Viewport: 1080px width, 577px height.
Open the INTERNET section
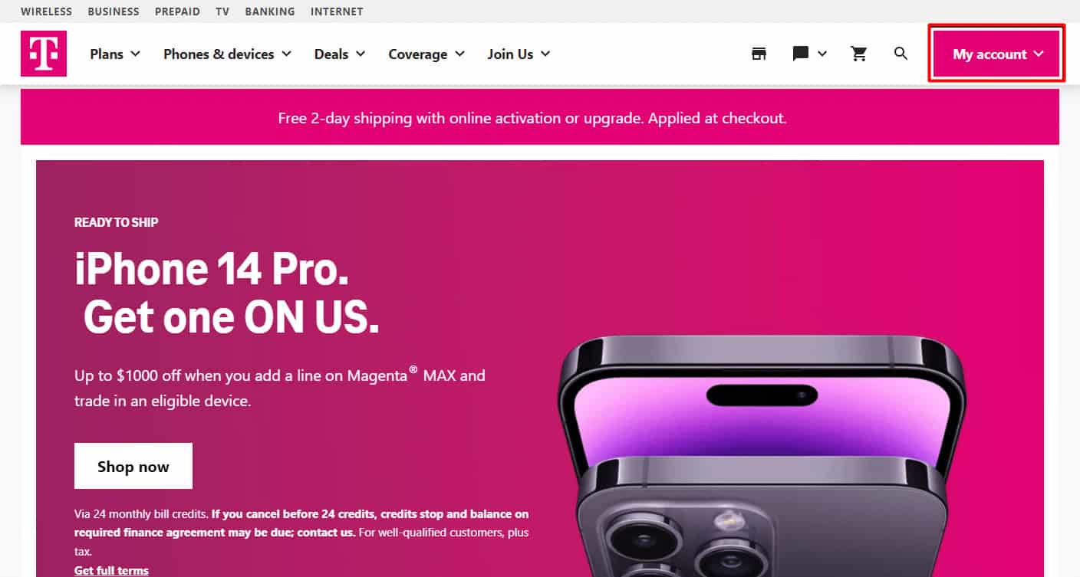pos(337,11)
